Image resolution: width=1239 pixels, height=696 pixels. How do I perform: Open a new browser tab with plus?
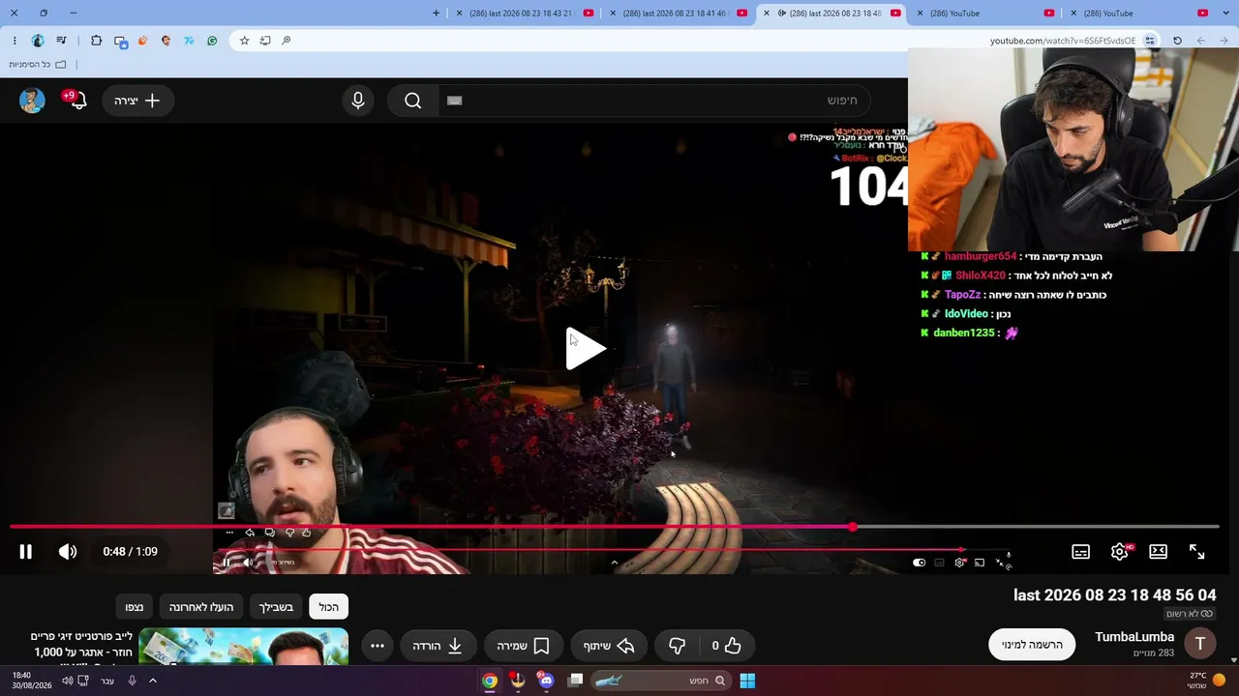coord(436,14)
